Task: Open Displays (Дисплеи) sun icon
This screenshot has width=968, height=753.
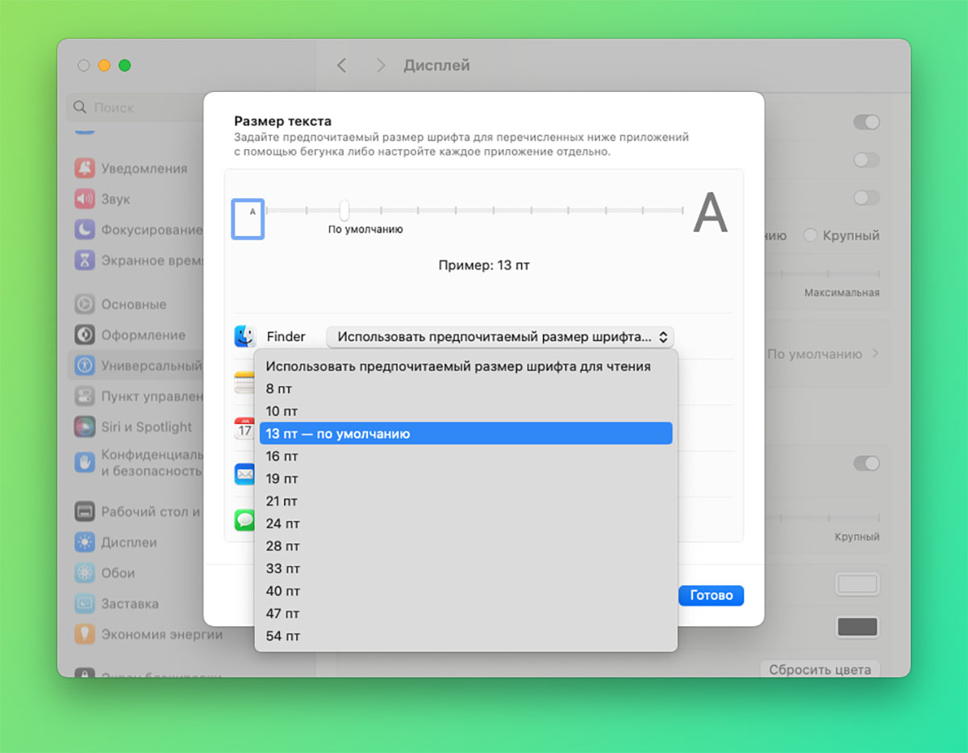Action: [85, 542]
